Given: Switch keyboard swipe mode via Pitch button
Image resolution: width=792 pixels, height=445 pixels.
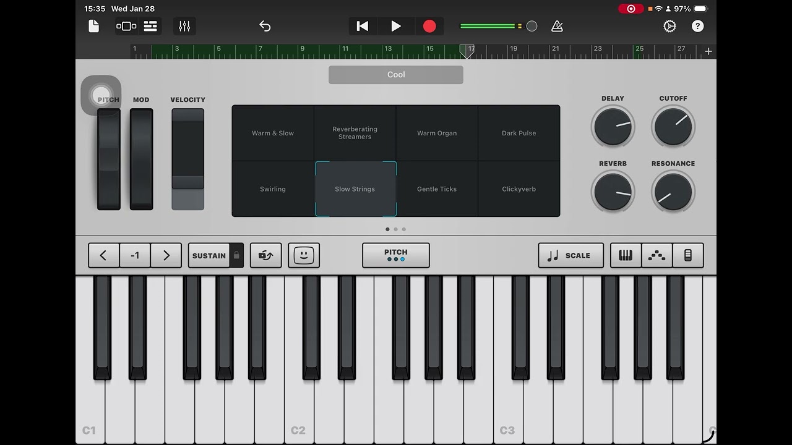Looking at the screenshot, I should (x=396, y=255).
